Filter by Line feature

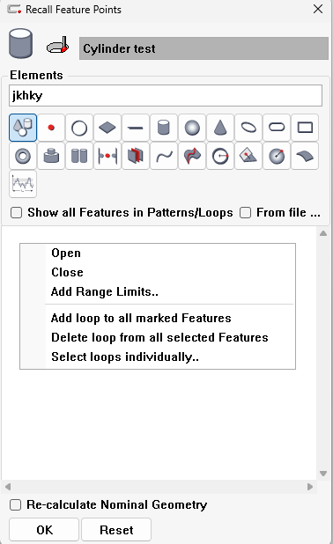coord(136,128)
